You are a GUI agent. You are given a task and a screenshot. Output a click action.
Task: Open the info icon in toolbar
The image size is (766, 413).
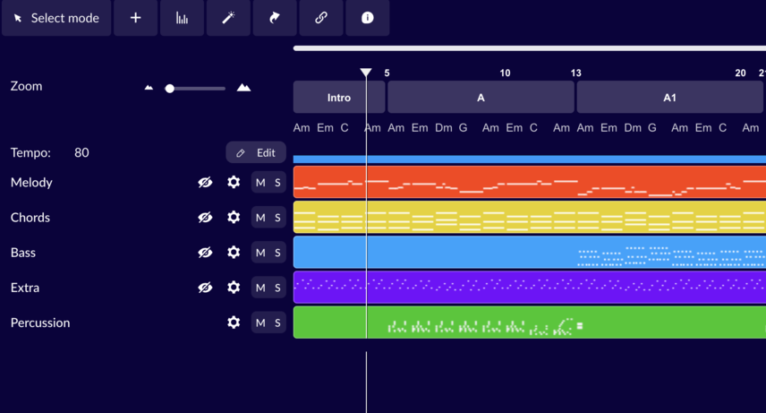click(x=367, y=18)
